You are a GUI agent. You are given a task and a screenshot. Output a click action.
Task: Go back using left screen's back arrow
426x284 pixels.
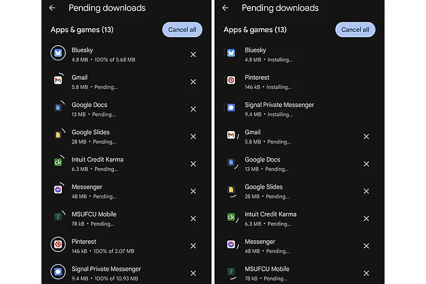pyautogui.click(x=52, y=8)
